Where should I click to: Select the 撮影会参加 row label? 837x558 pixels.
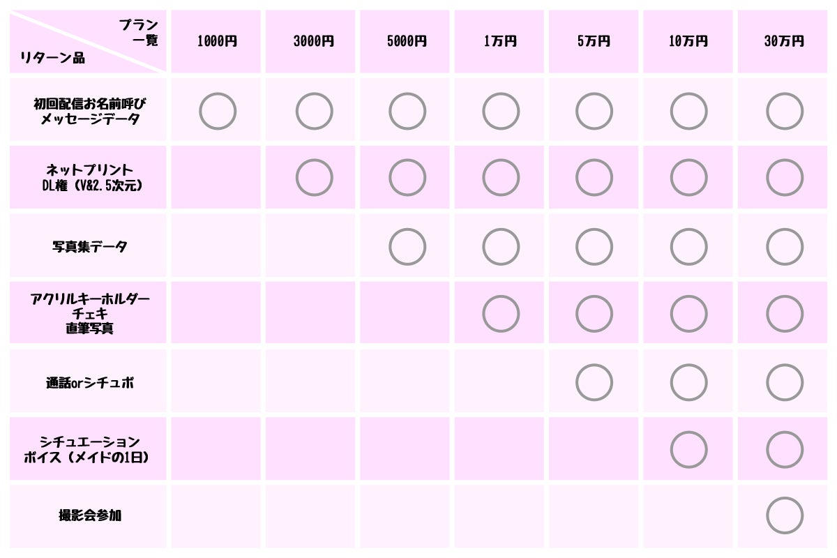pyautogui.click(x=90, y=516)
